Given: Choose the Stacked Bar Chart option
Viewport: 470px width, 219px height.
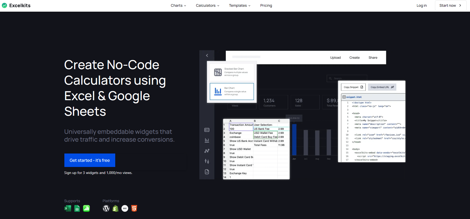Looking at the screenshot, I should [x=232, y=72].
